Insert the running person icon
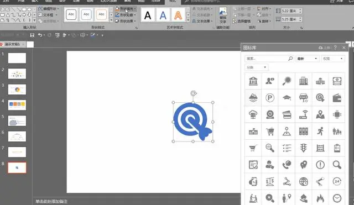The height and width of the screenshot is (205, 354). coord(320,132)
